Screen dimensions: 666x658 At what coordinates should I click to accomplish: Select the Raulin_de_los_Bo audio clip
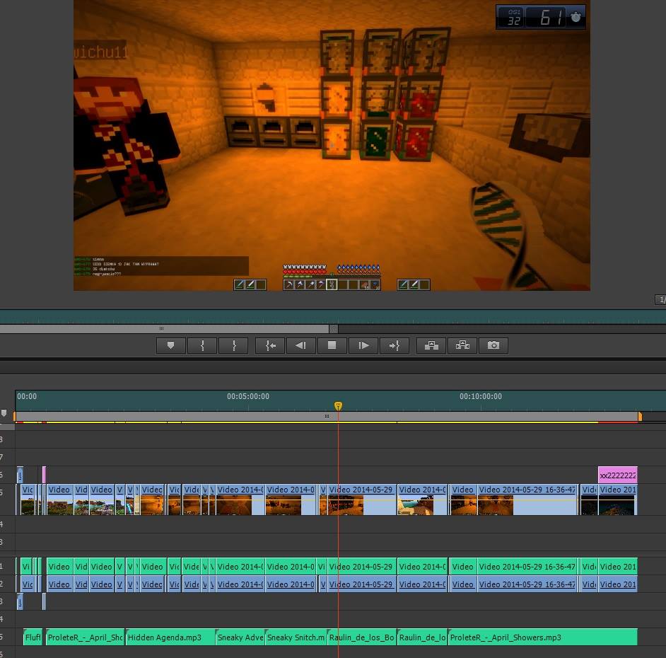point(362,637)
